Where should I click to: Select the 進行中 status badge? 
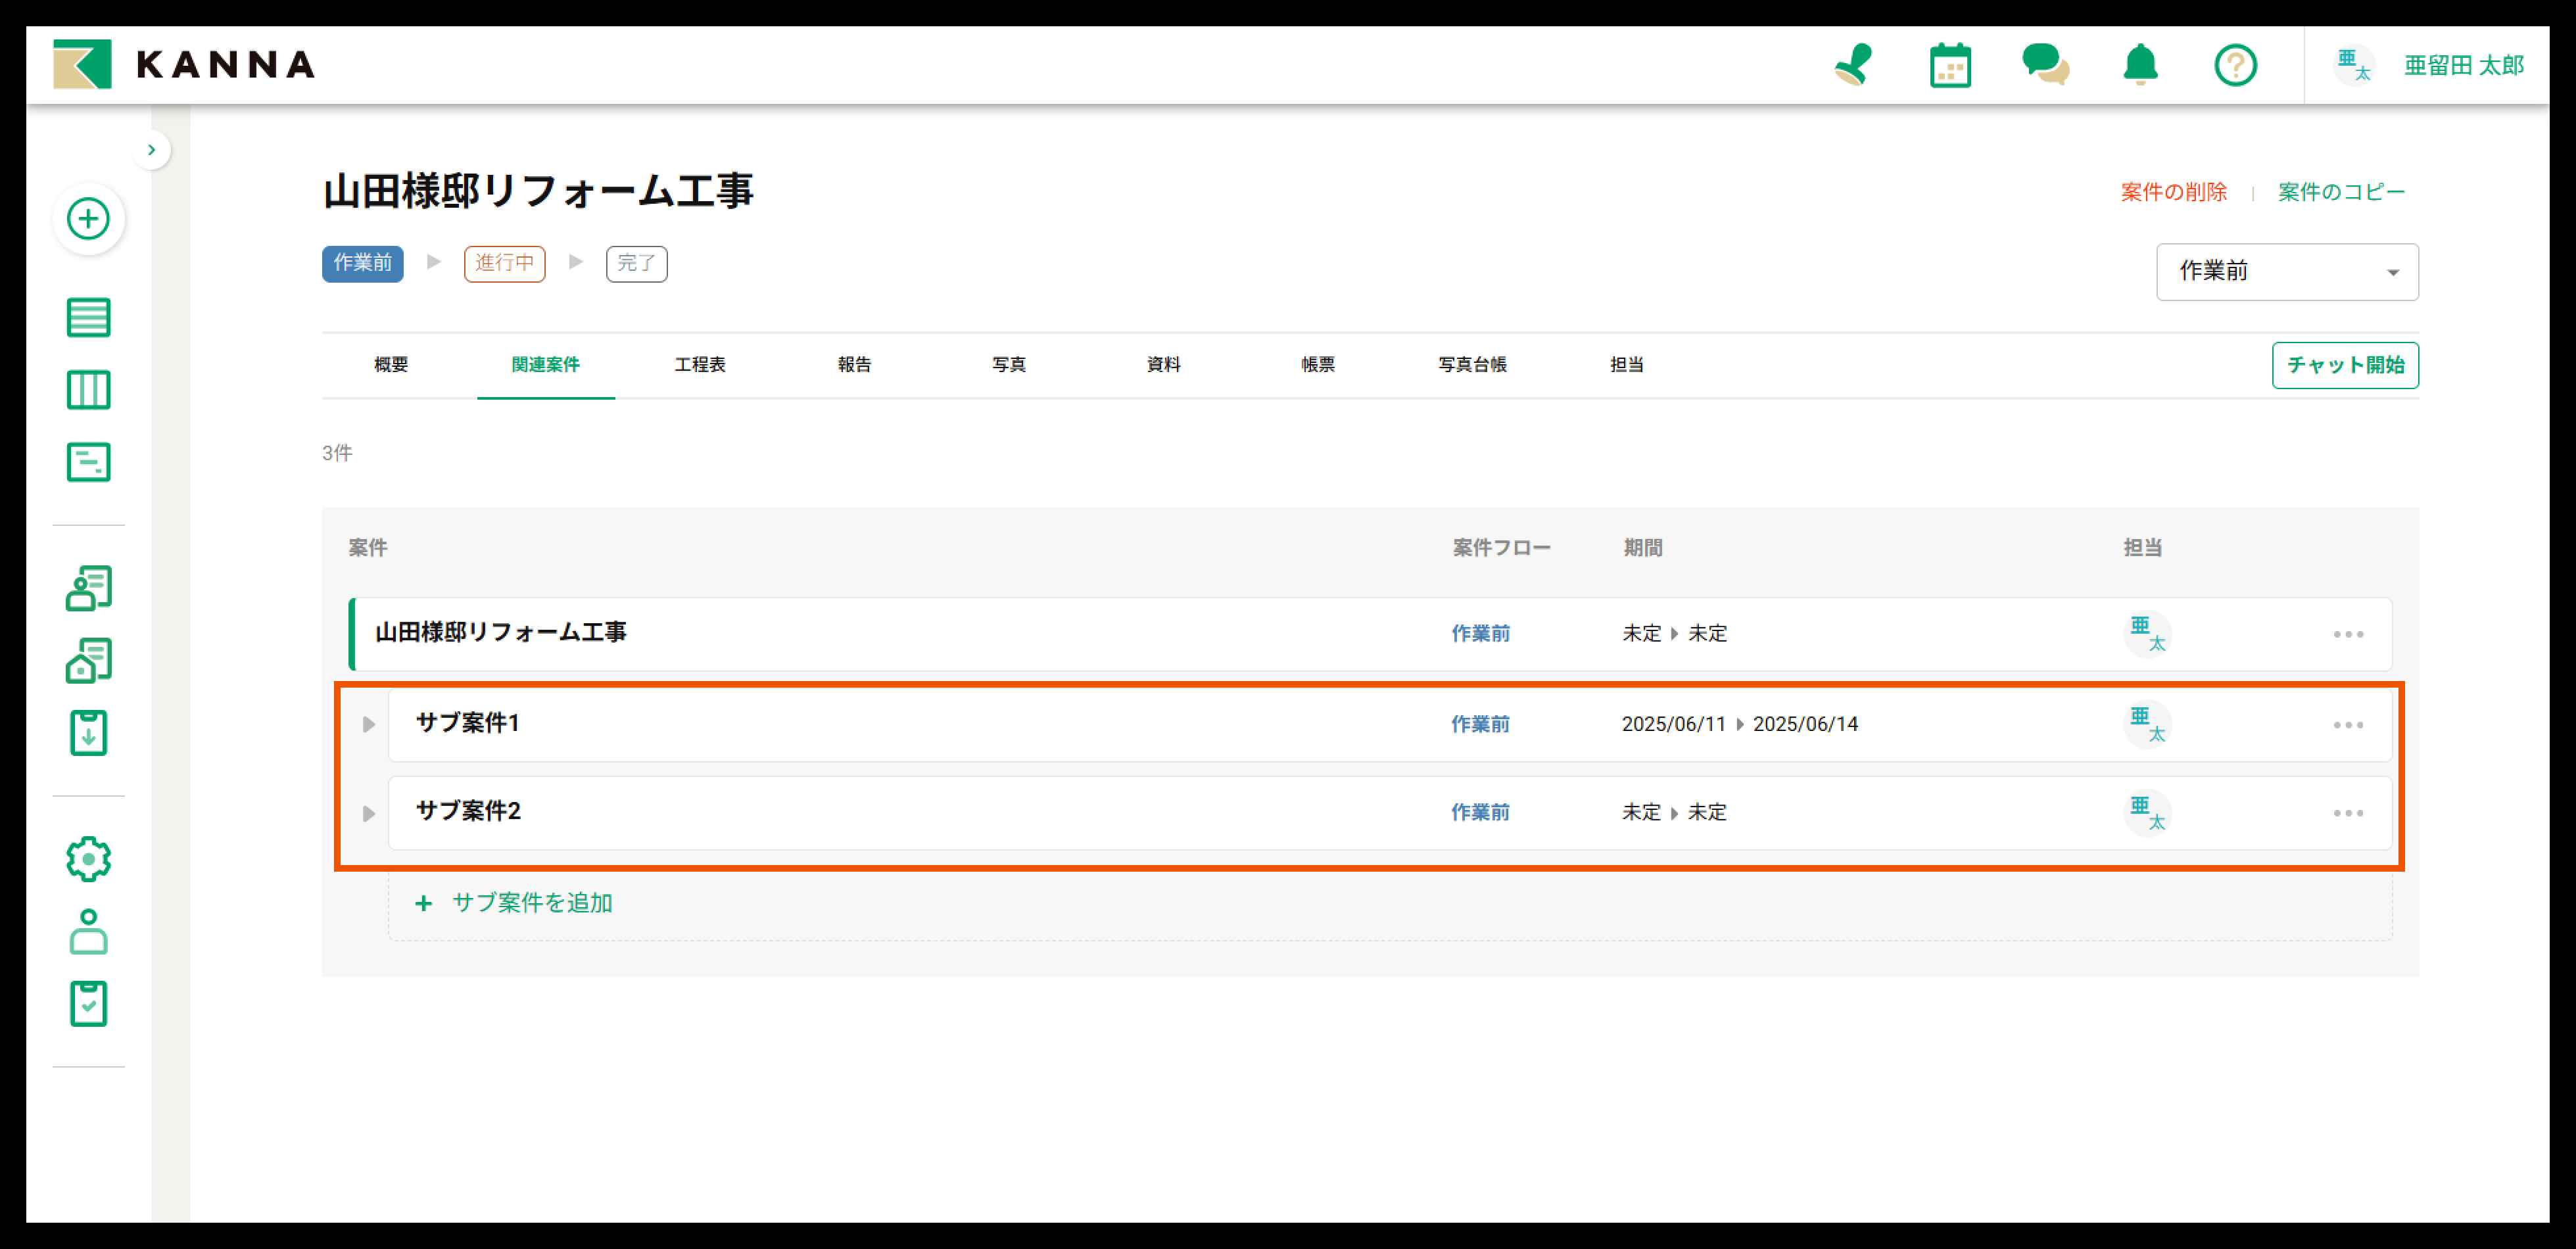coord(504,263)
